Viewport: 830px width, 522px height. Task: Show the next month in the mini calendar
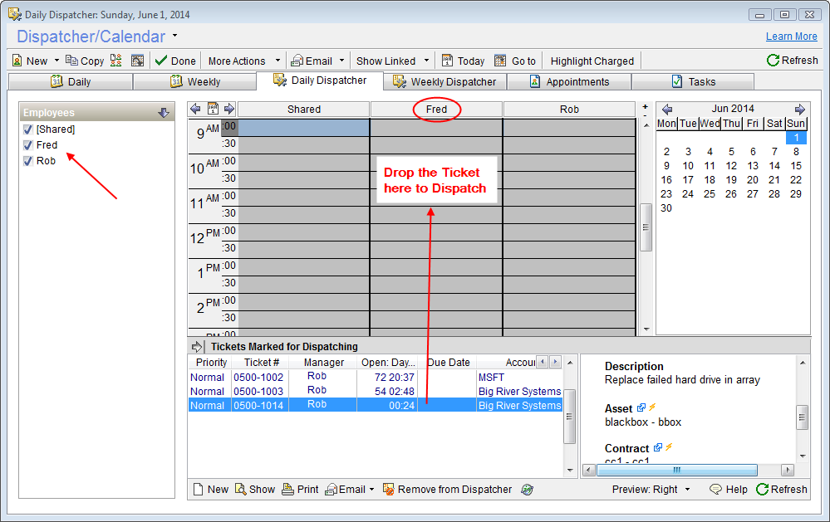800,109
